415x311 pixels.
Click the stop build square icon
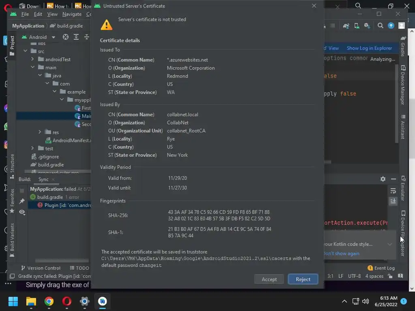pyautogui.click(x=22, y=190)
